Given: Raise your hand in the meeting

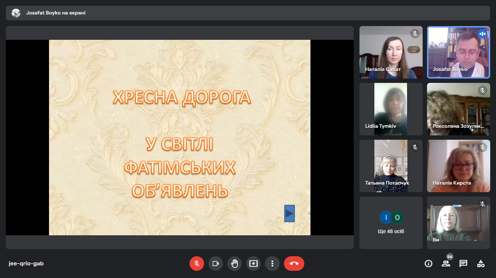Looking at the screenshot, I should (x=235, y=264).
